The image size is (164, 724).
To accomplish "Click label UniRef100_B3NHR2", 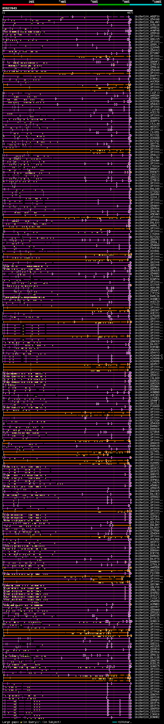I will coord(147,717).
